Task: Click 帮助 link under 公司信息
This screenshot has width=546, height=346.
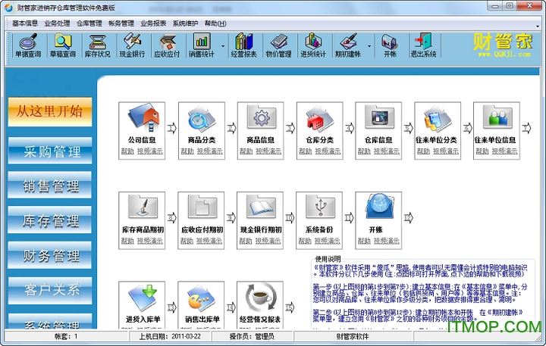Action: (x=127, y=151)
